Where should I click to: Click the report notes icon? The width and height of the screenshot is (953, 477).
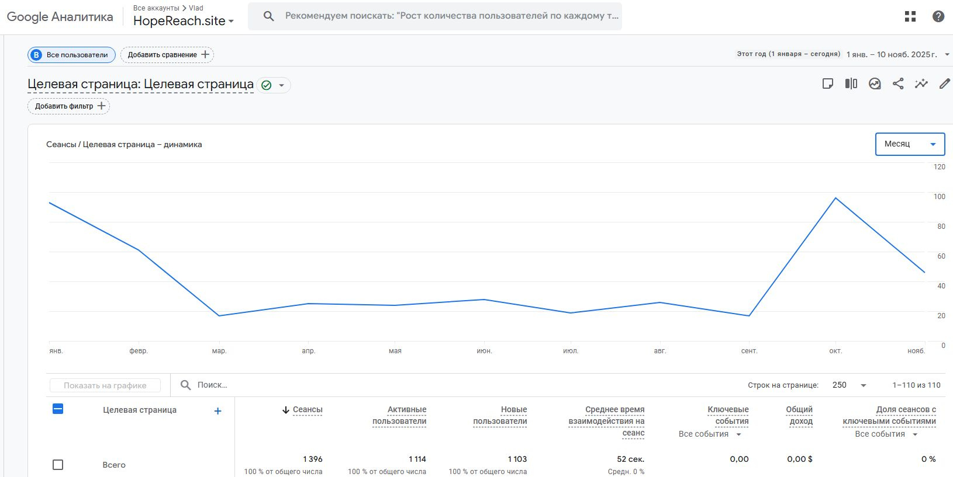point(828,83)
